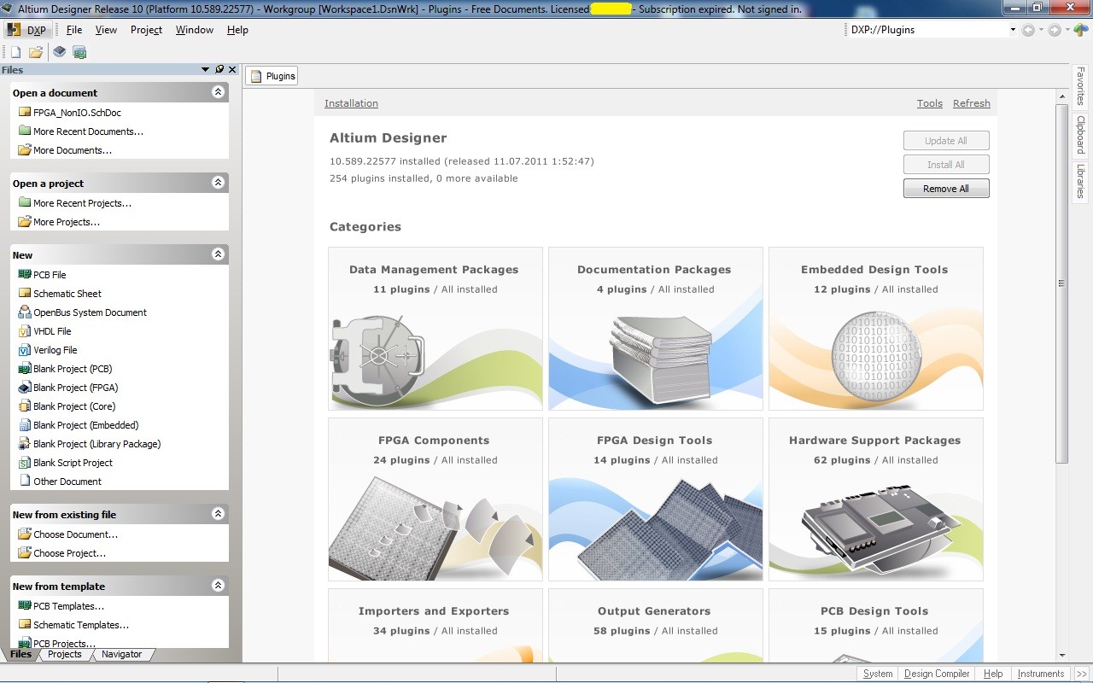Click the device view toolbar icon
Image resolution: width=1093 pixels, height=683 pixels.
point(59,52)
